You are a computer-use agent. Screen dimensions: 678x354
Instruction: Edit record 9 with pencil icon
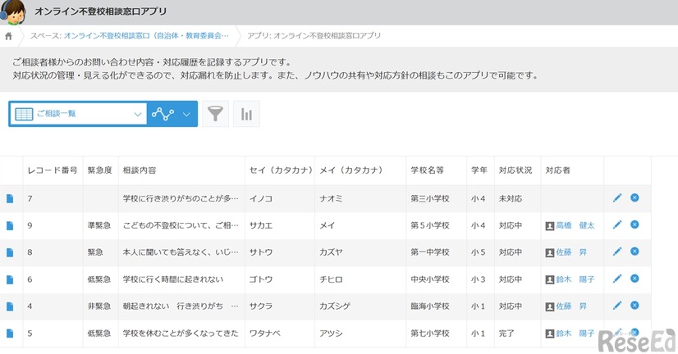coord(617,225)
